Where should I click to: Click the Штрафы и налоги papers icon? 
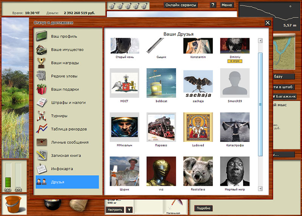point(42,102)
